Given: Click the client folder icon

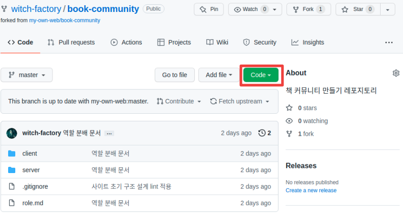Looking at the screenshot, I should (12, 153).
